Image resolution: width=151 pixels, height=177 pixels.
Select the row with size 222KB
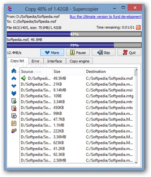click(x=77, y=131)
